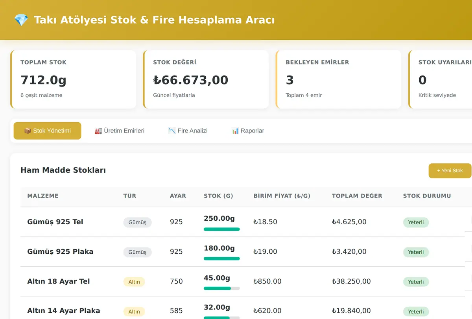Click the Gümüş tag in the Gümüş 925 Plaka row

coord(138,252)
